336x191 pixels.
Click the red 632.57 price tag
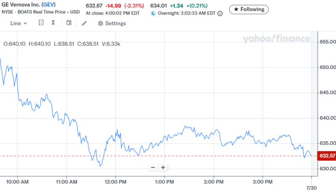click(x=327, y=156)
